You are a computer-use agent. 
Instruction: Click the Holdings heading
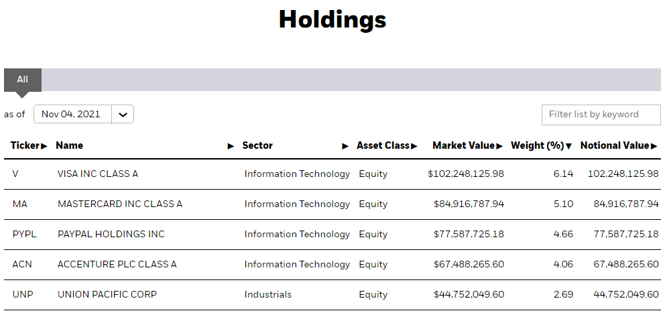pos(332,19)
